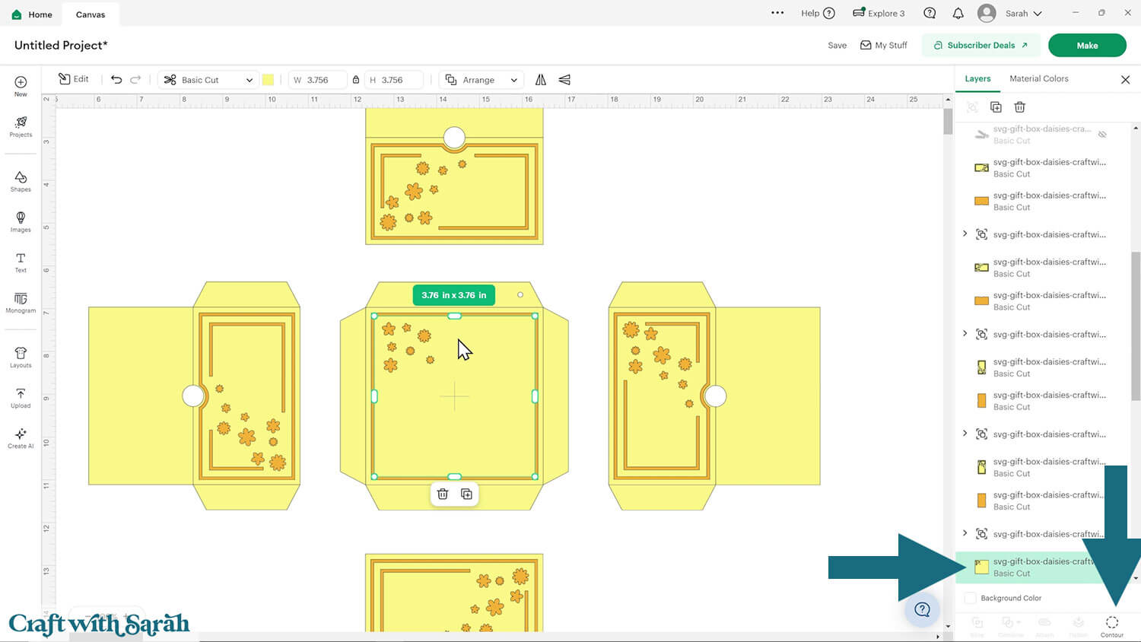Flip the selection horizontally
The height and width of the screenshot is (642, 1141).
pyautogui.click(x=541, y=80)
